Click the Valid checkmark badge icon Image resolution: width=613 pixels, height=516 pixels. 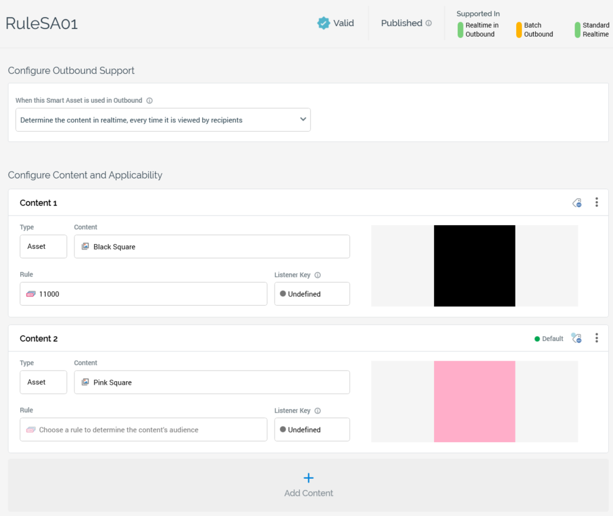pos(324,23)
